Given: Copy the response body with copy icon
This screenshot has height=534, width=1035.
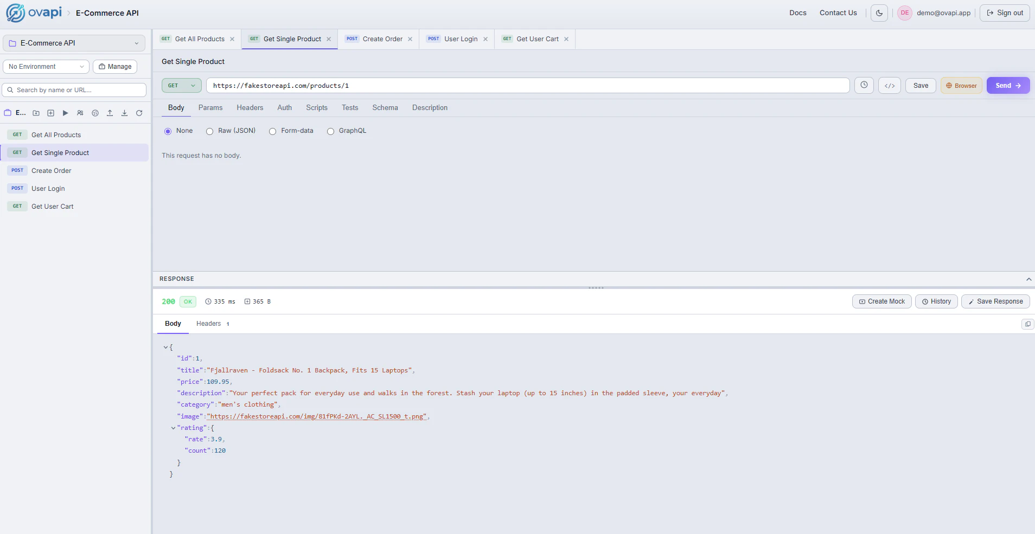Looking at the screenshot, I should [1028, 324].
